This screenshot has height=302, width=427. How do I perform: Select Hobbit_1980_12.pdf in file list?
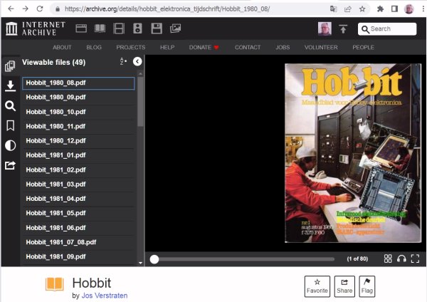click(x=78, y=141)
